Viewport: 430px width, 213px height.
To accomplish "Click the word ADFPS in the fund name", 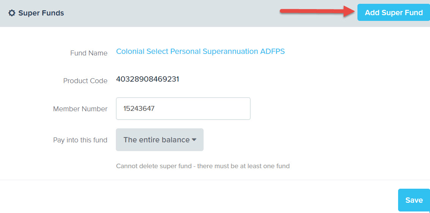I will (x=272, y=51).
